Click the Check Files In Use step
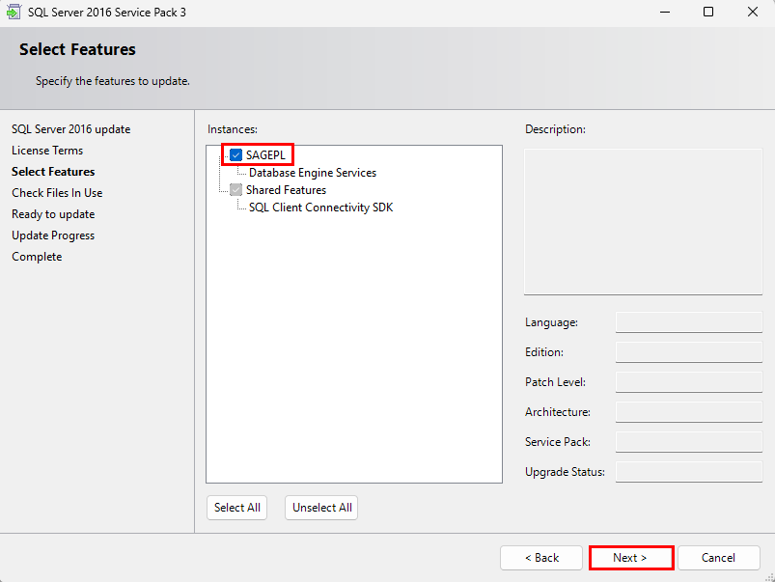775x582 pixels. click(57, 193)
